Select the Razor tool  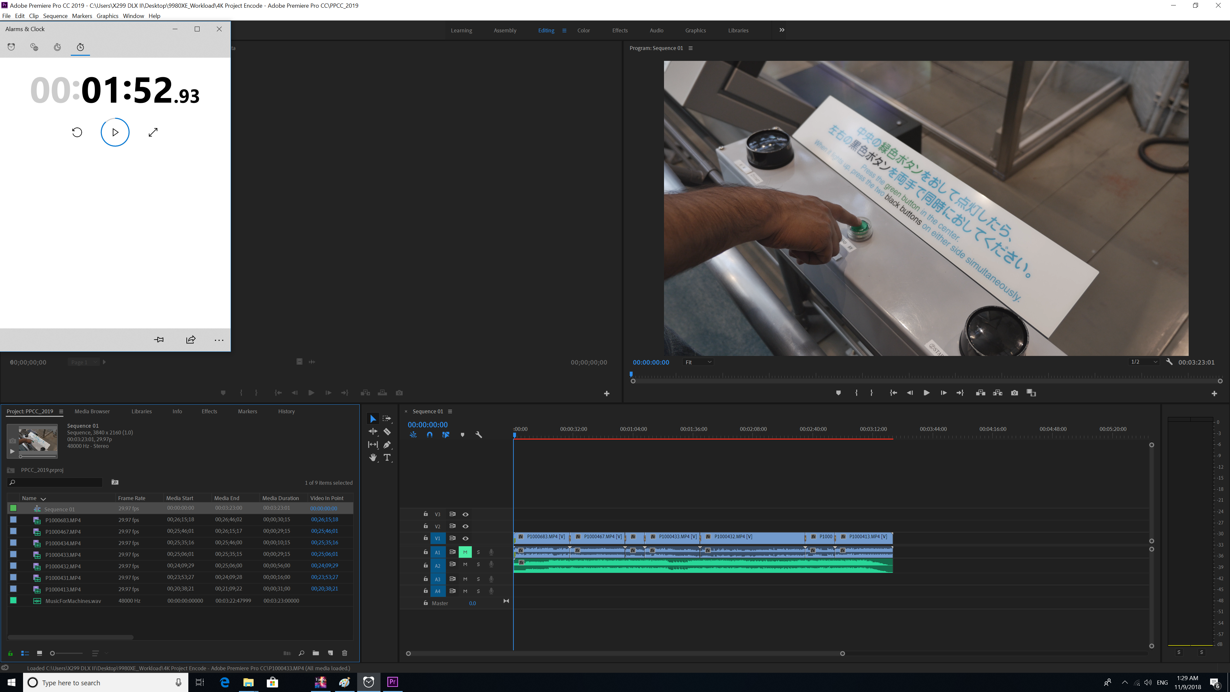click(x=387, y=432)
